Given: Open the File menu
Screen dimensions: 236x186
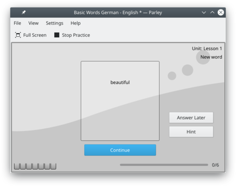Looking at the screenshot, I should click(17, 23).
